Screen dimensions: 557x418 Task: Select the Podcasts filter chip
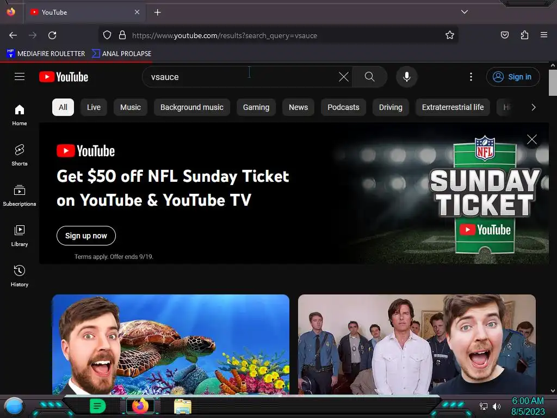(x=343, y=107)
